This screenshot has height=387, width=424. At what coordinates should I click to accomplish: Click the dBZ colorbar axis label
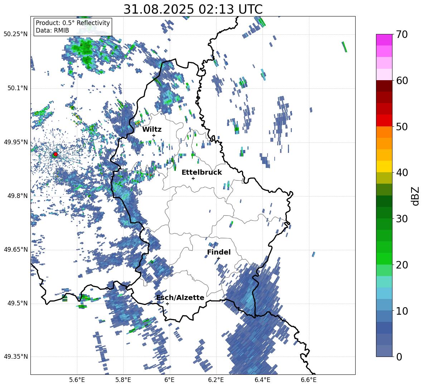415,196
